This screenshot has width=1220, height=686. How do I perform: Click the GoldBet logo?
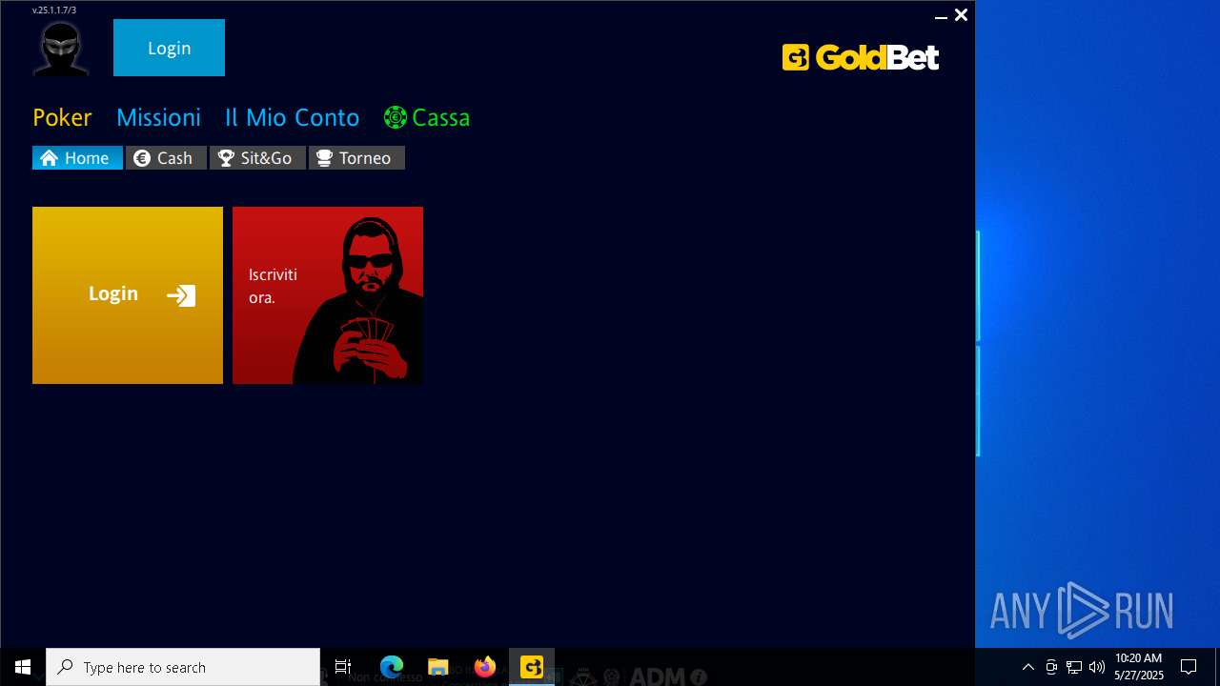click(x=861, y=57)
